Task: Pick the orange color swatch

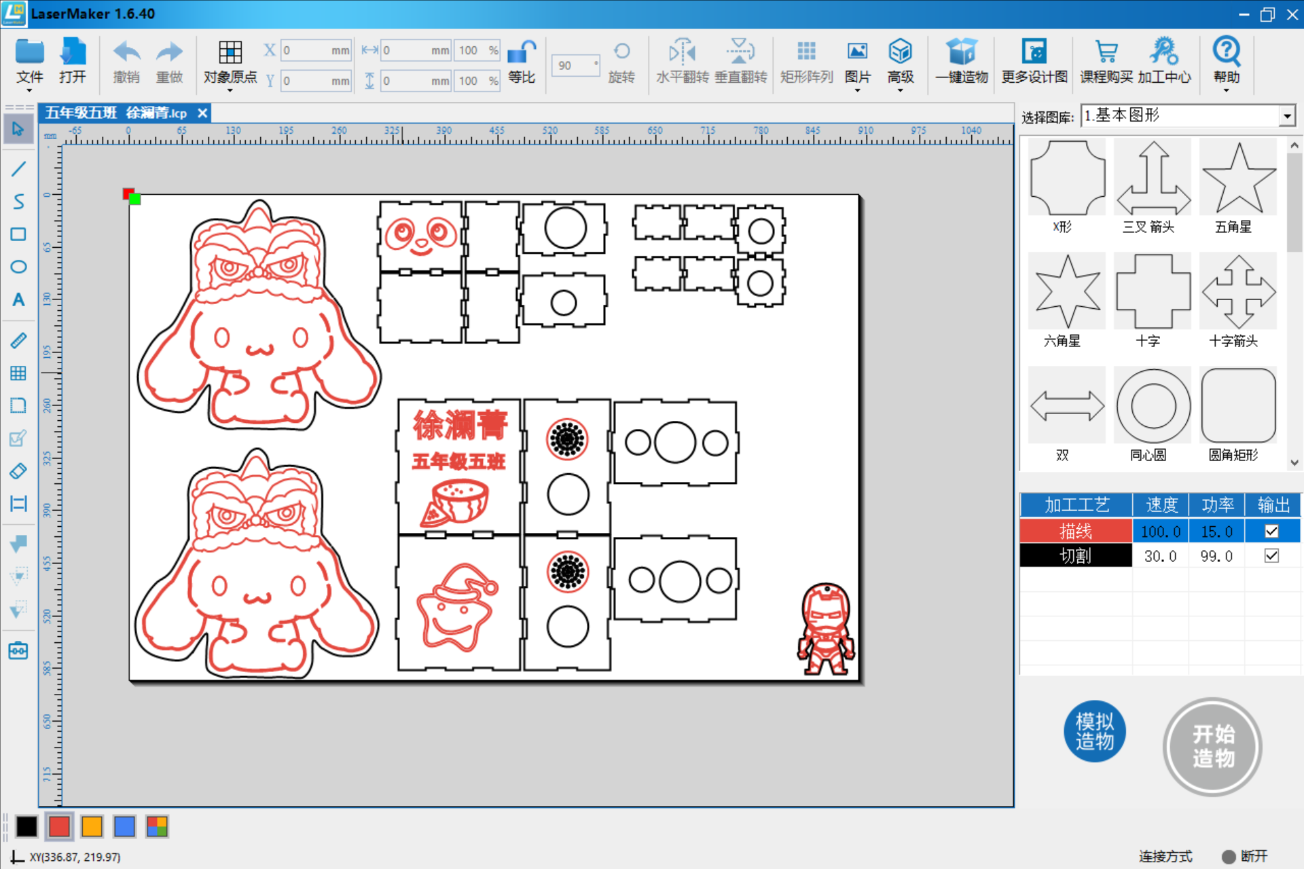Action: (x=92, y=826)
